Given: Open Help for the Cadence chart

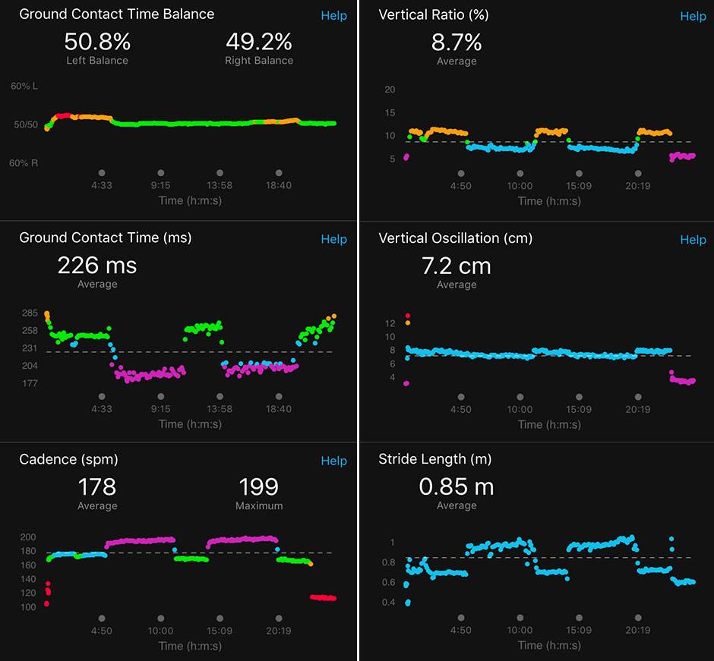Looking at the screenshot, I should pyautogui.click(x=333, y=461).
